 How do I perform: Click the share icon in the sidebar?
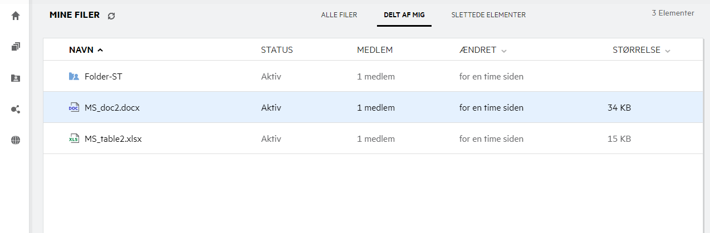(x=16, y=110)
